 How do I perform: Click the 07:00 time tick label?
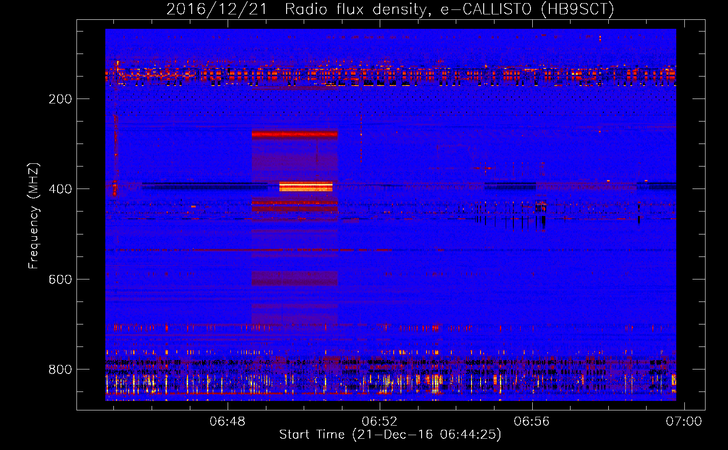684,422
